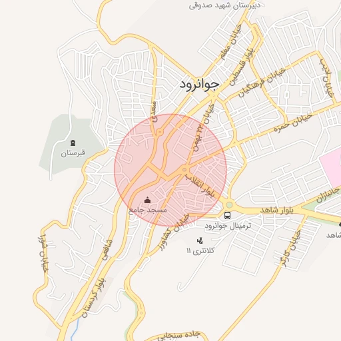Click the green roundabout near the terminal
Screen dimensions: 341x341
(230, 204)
